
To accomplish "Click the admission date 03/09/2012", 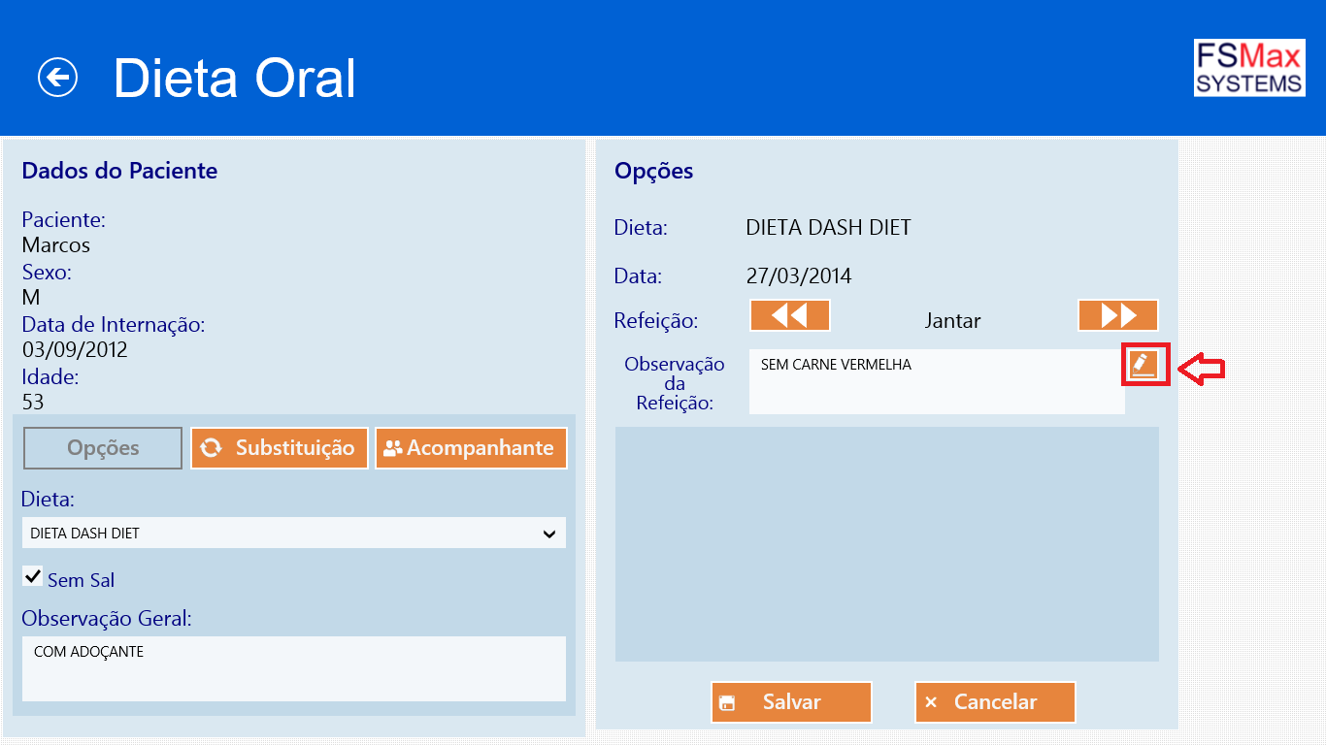I will click(x=75, y=349).
